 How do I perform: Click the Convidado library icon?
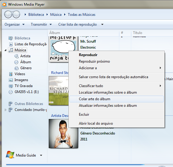[10, 110]
